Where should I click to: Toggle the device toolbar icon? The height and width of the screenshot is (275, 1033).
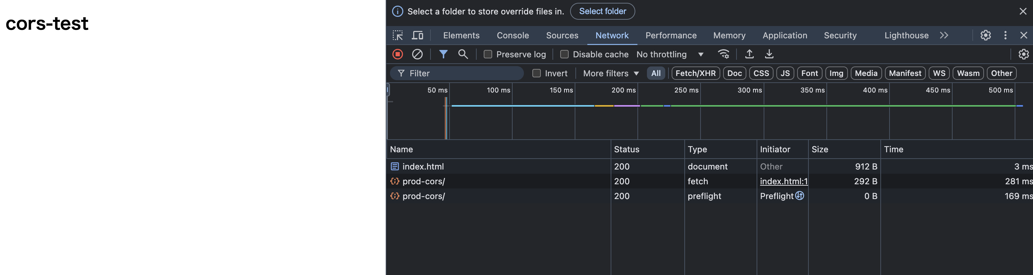click(417, 36)
